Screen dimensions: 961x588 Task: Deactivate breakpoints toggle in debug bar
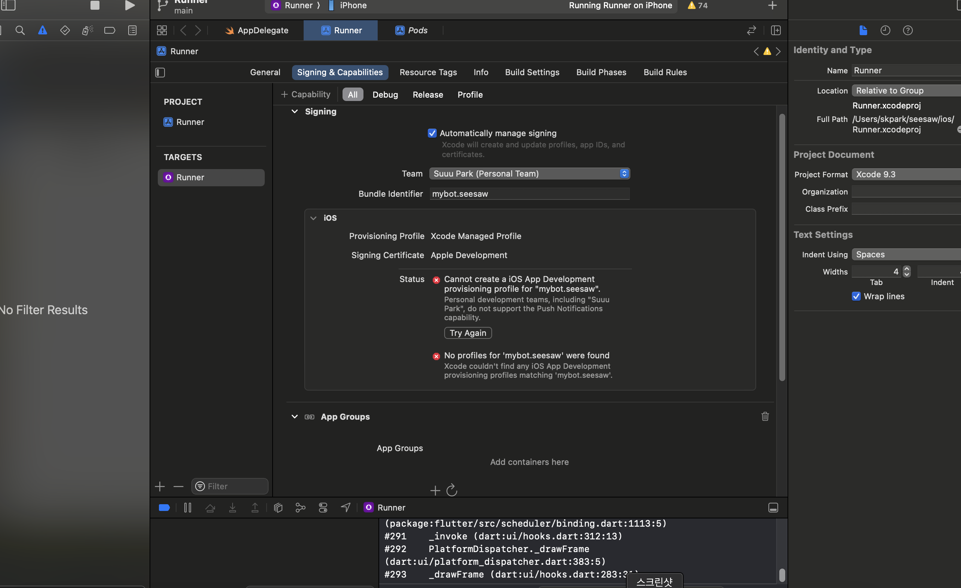(x=164, y=508)
